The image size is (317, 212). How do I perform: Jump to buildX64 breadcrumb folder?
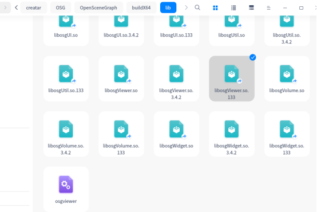click(x=141, y=7)
